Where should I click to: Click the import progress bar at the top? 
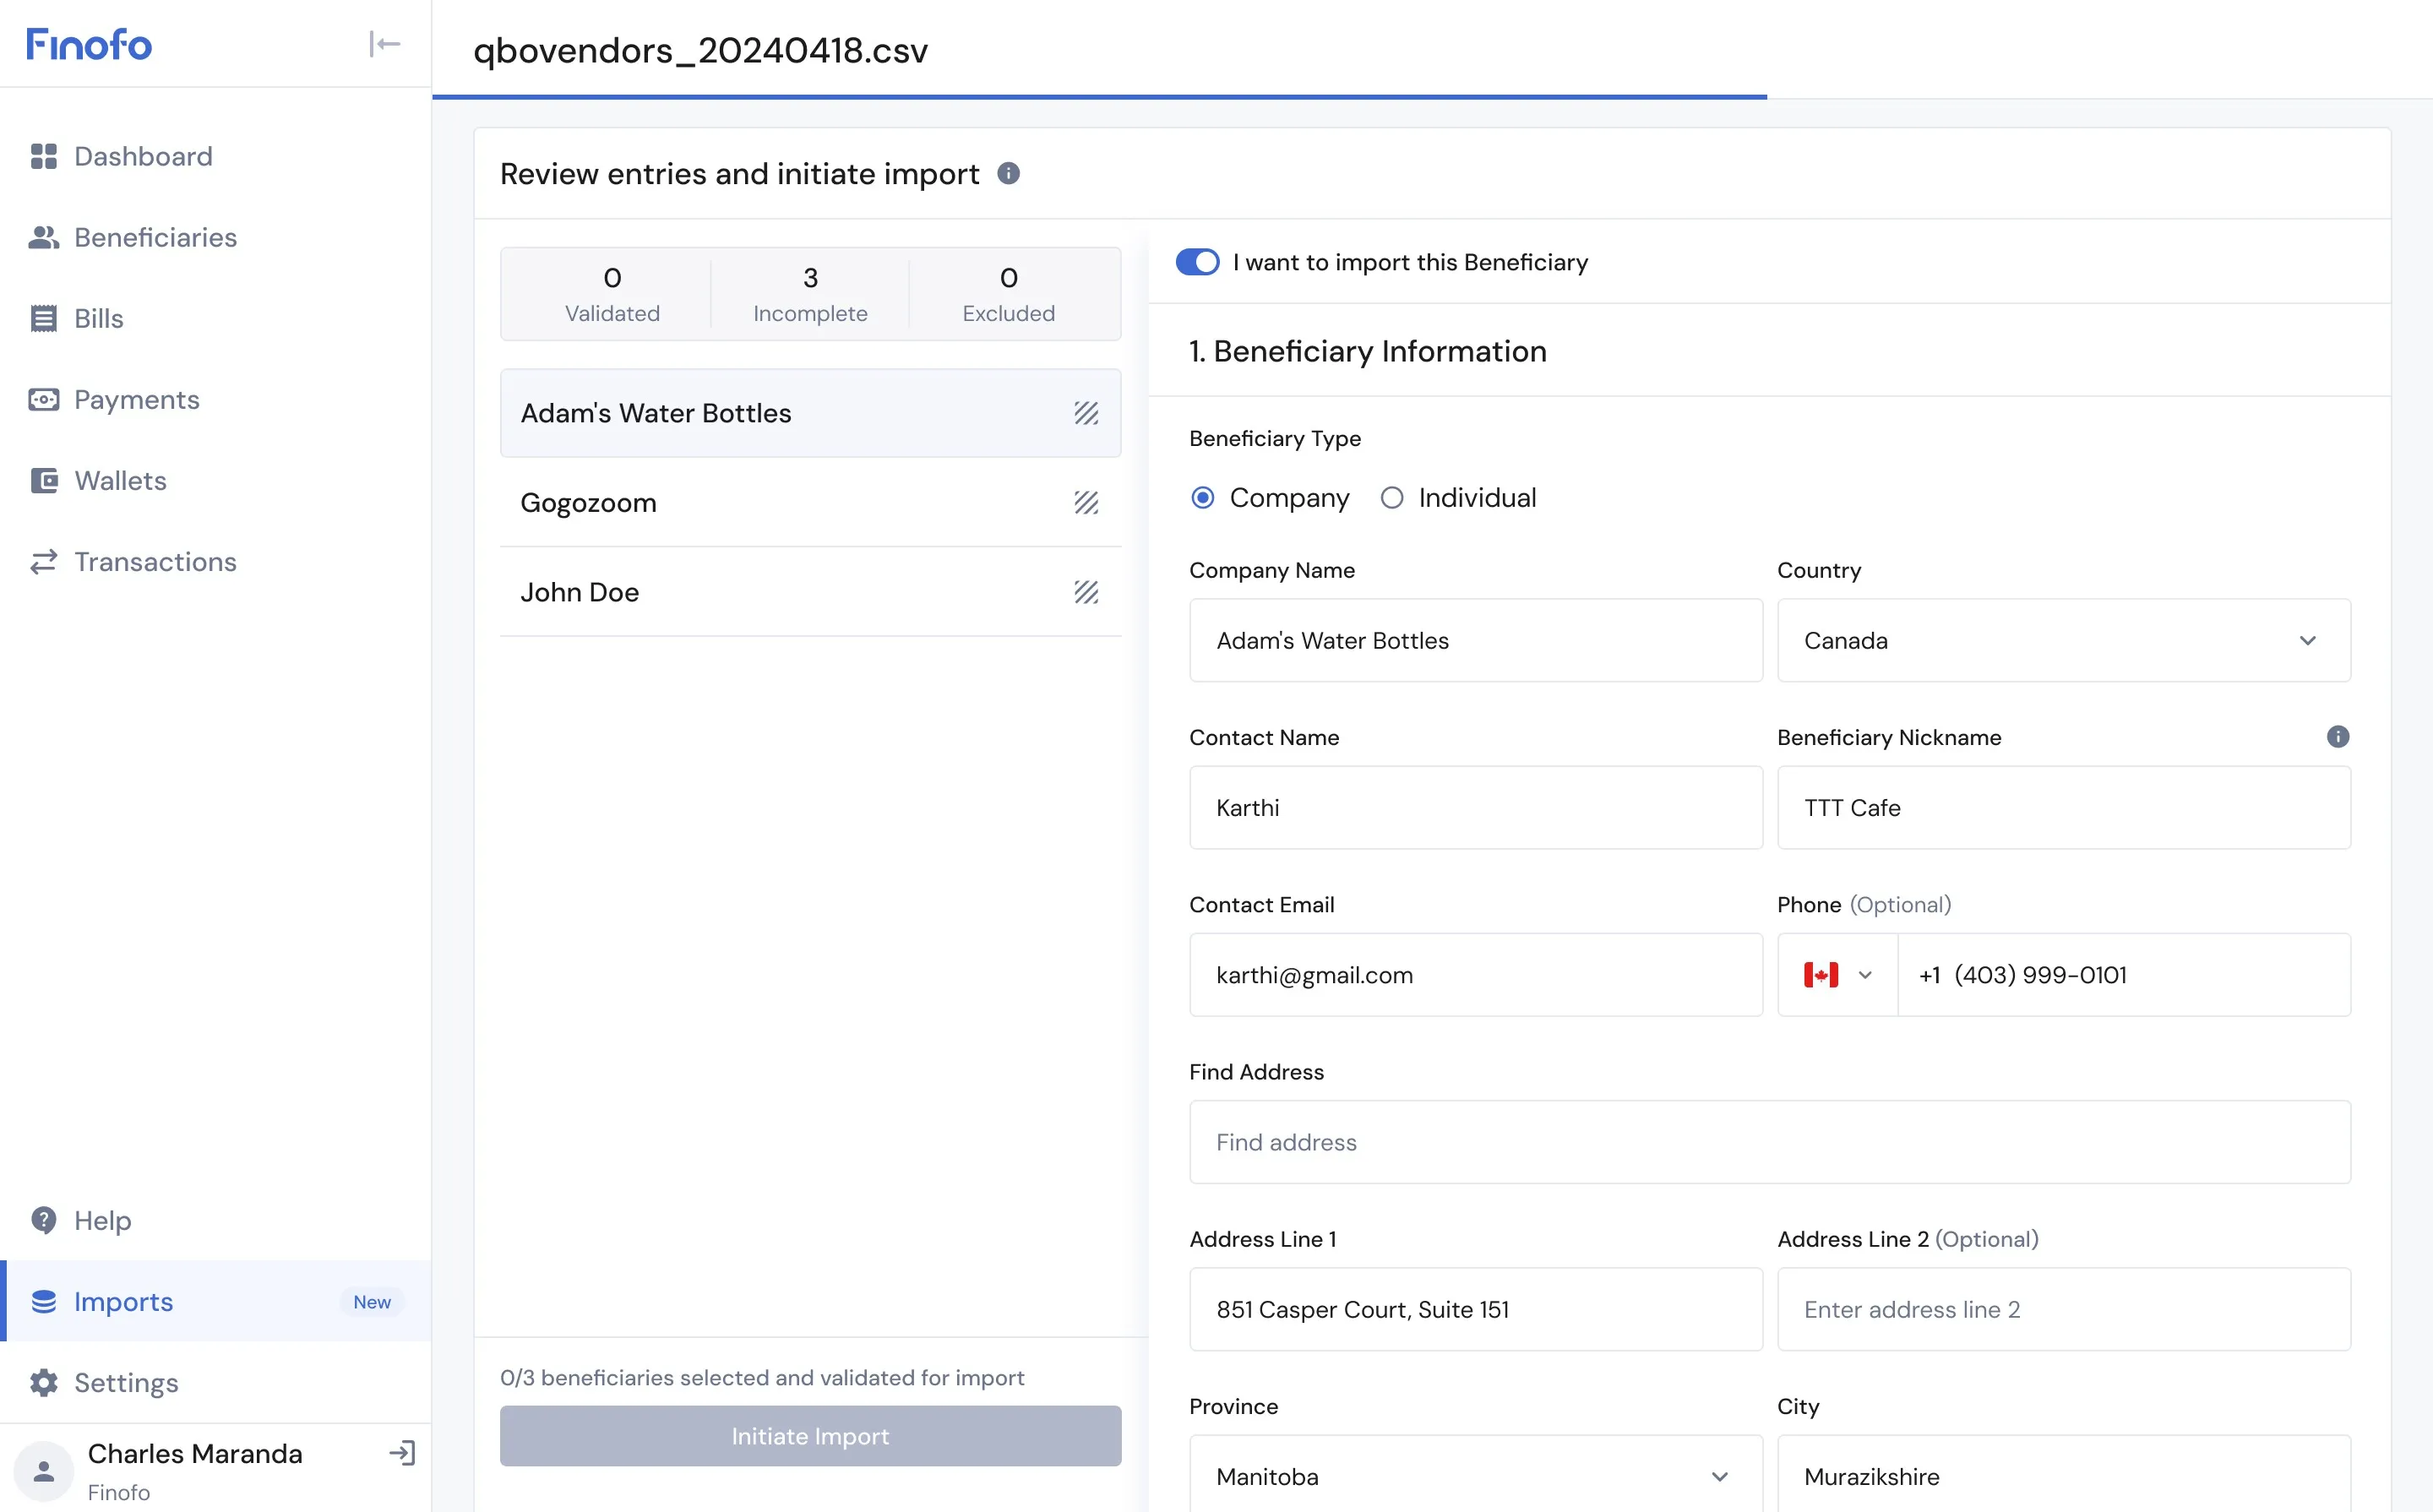tap(1098, 97)
